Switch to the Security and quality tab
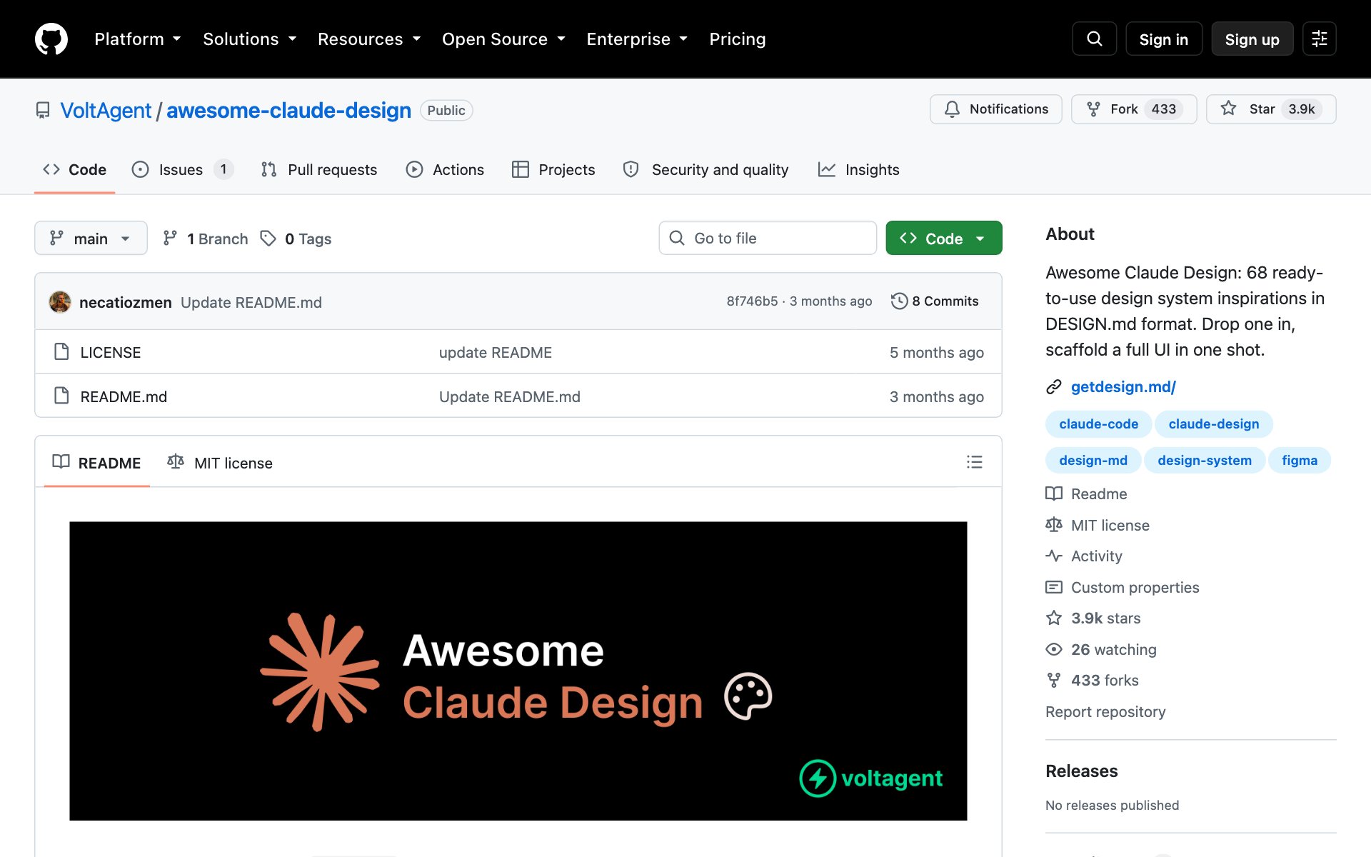Viewport: 1371px width, 857px height. click(705, 169)
